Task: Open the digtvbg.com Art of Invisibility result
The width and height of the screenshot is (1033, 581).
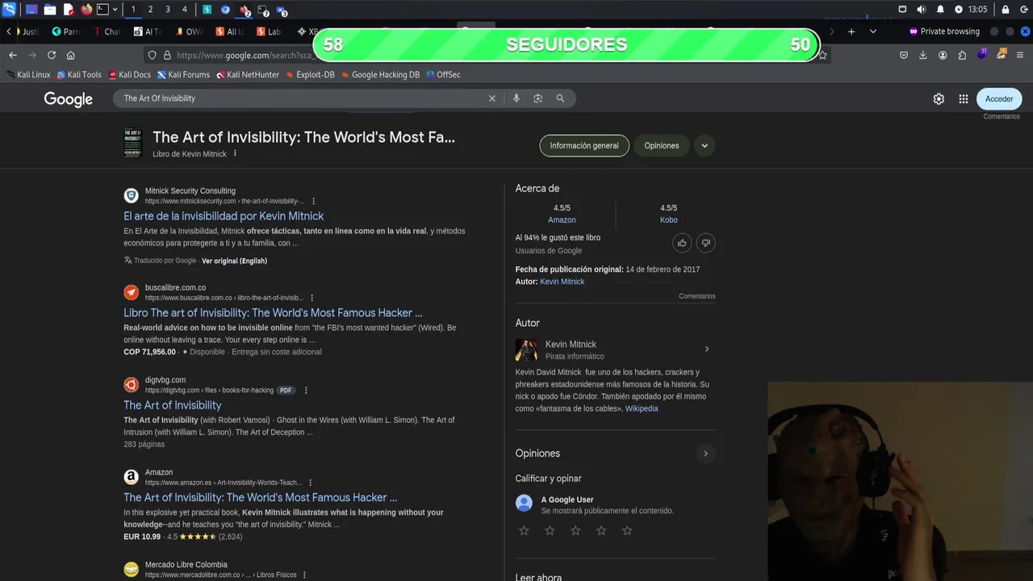Action: [172, 405]
